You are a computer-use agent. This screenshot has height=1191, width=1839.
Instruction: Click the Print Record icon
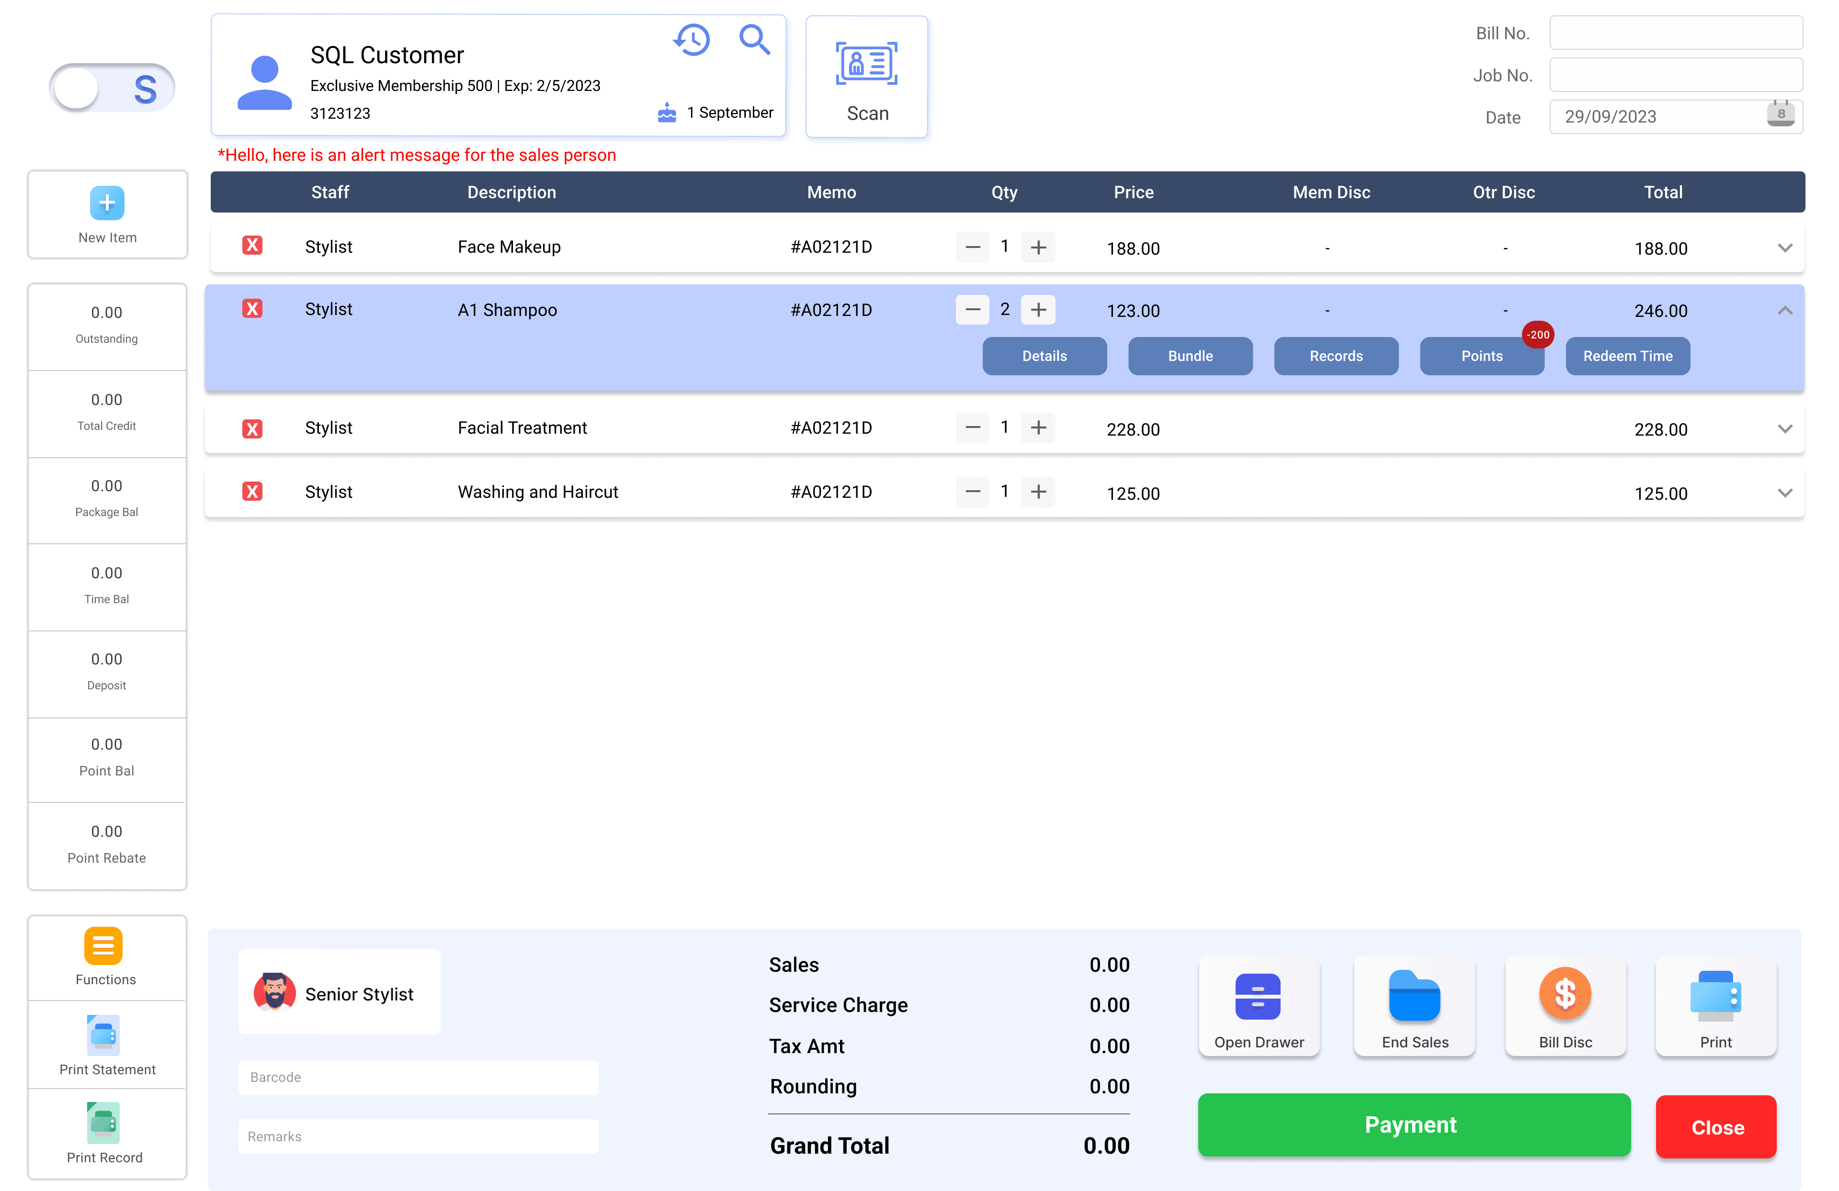click(x=103, y=1122)
